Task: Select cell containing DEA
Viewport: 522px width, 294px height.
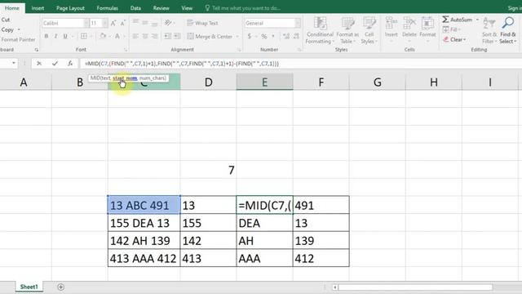Action: [264, 223]
